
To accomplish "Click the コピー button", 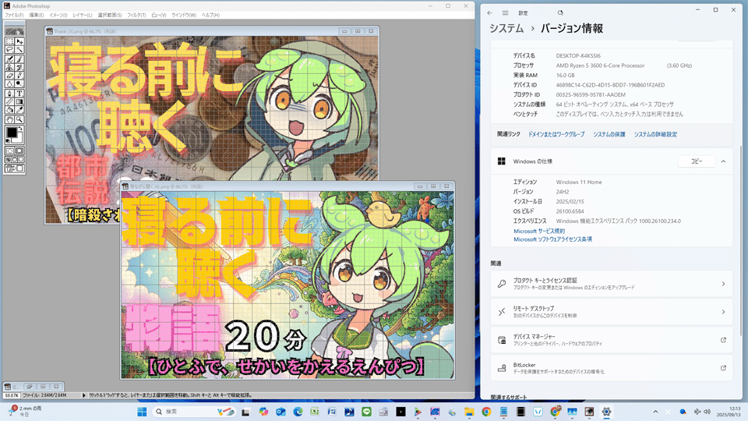I will pyautogui.click(x=697, y=161).
